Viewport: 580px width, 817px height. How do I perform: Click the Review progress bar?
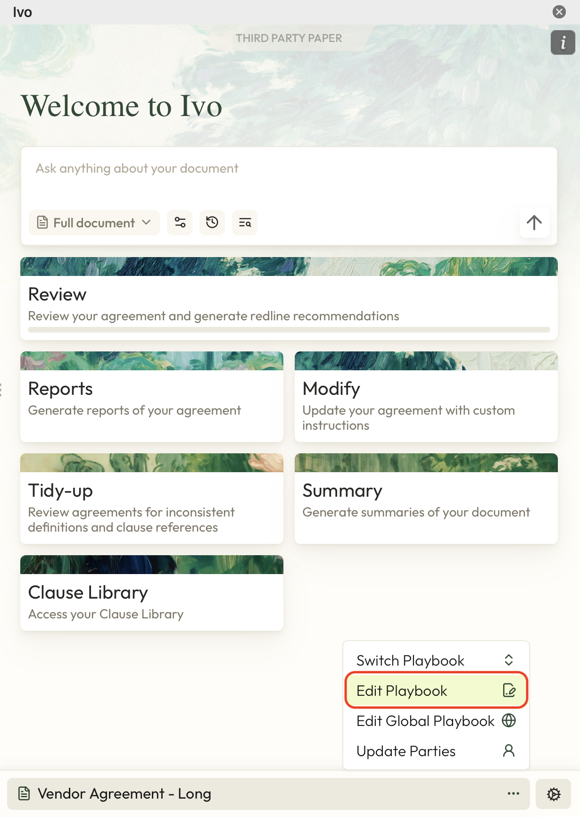pyautogui.click(x=289, y=330)
